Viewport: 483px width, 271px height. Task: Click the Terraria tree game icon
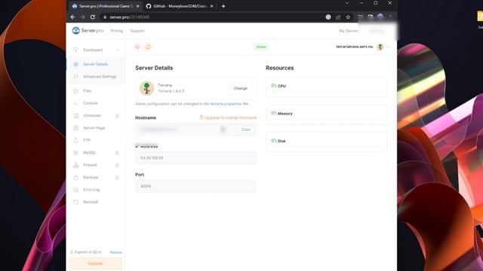click(146, 88)
